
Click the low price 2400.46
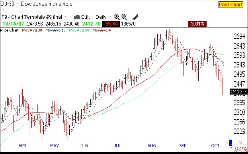pos(72,24)
